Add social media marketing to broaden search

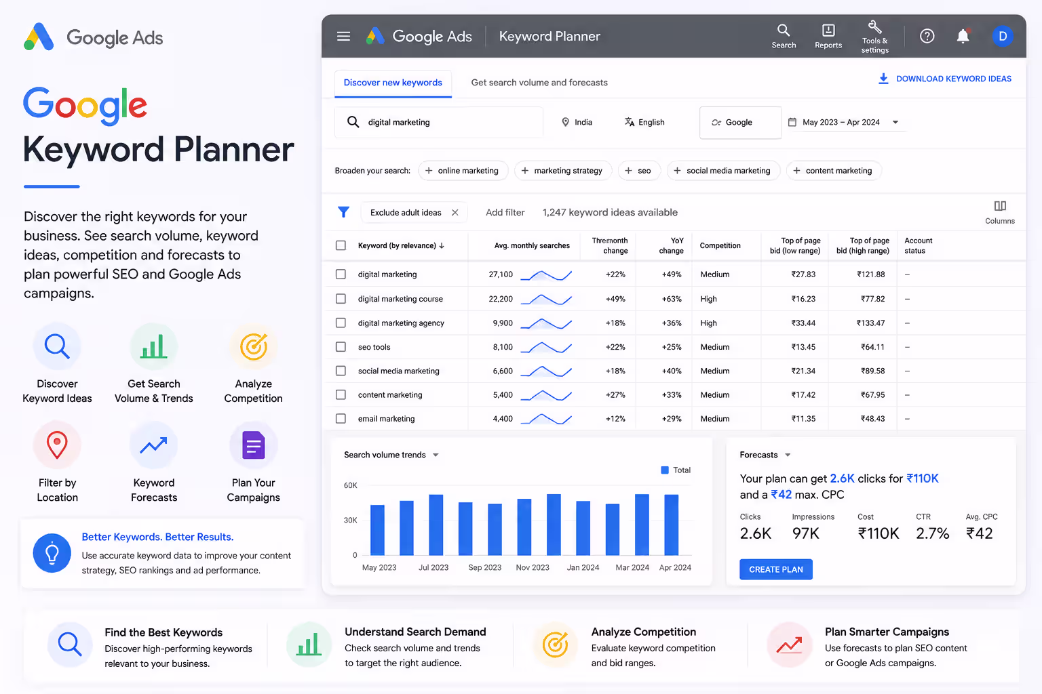tap(723, 171)
